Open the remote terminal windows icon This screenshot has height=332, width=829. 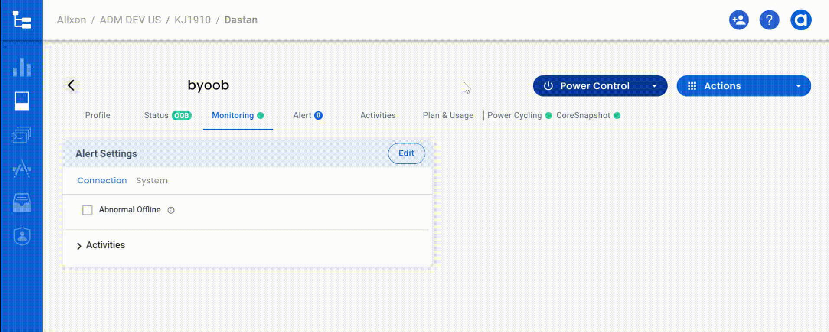[x=22, y=135]
